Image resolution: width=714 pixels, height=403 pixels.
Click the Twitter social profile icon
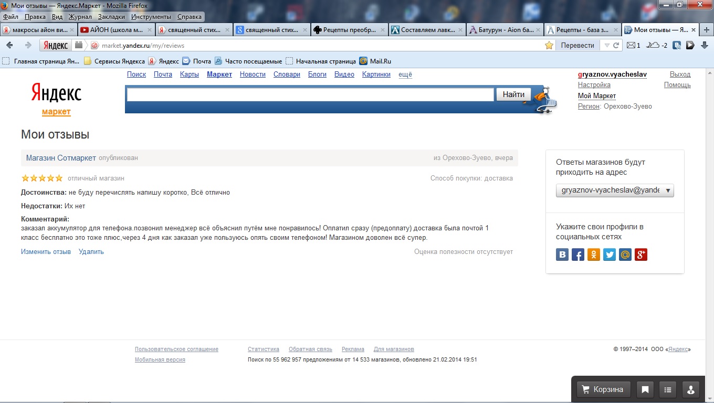tap(610, 255)
